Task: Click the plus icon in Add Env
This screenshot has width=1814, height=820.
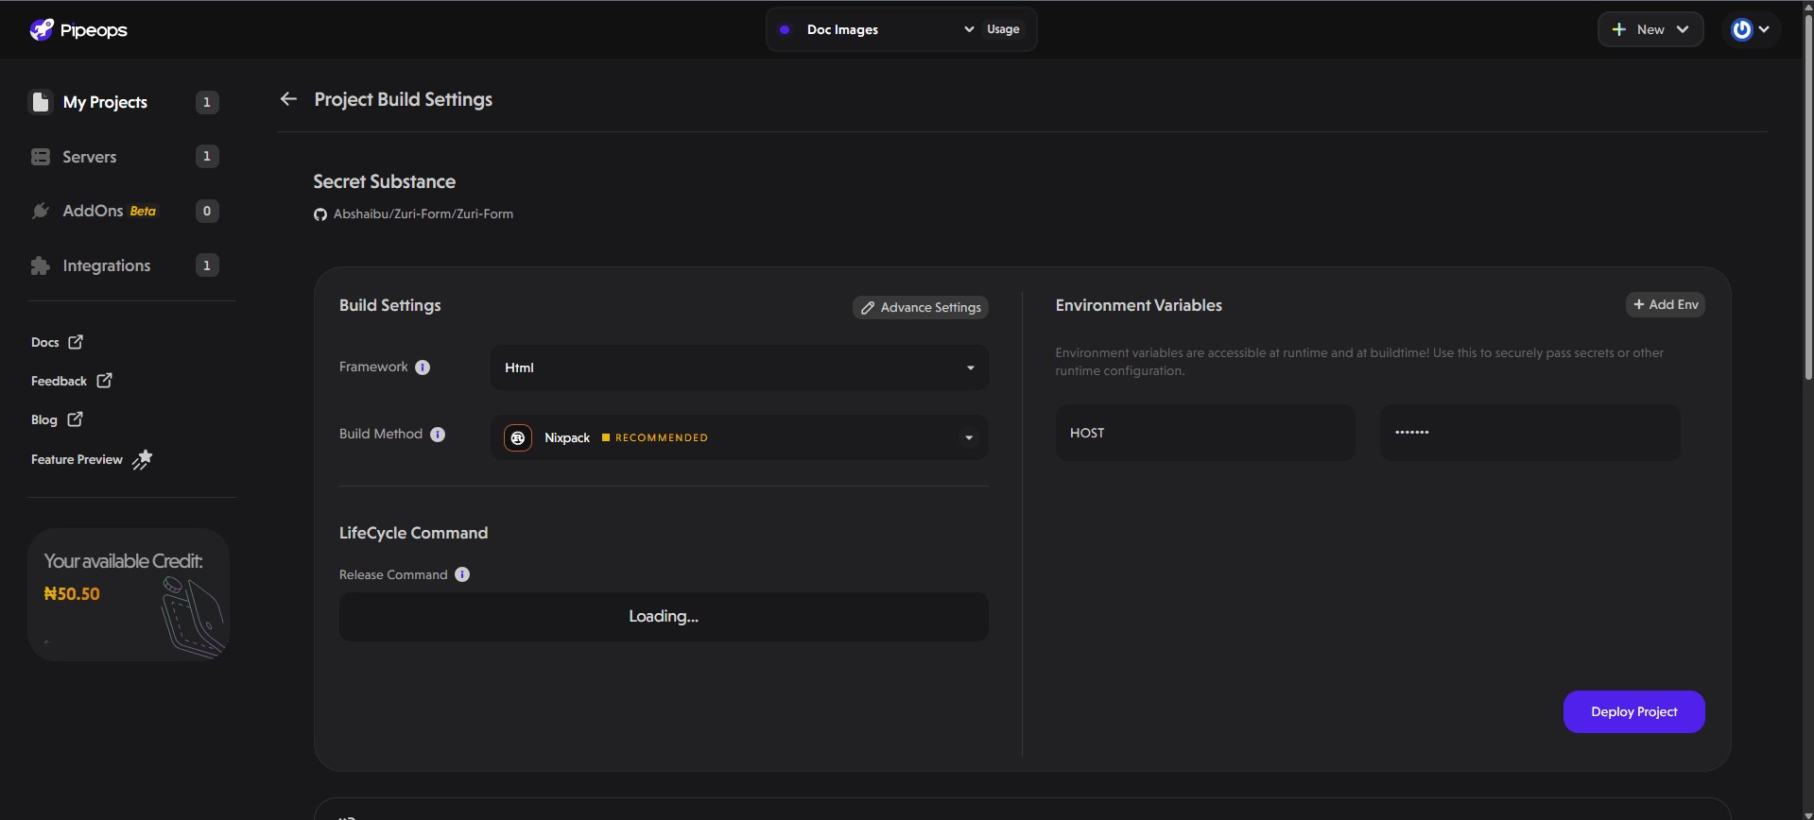Action: coord(1639,304)
